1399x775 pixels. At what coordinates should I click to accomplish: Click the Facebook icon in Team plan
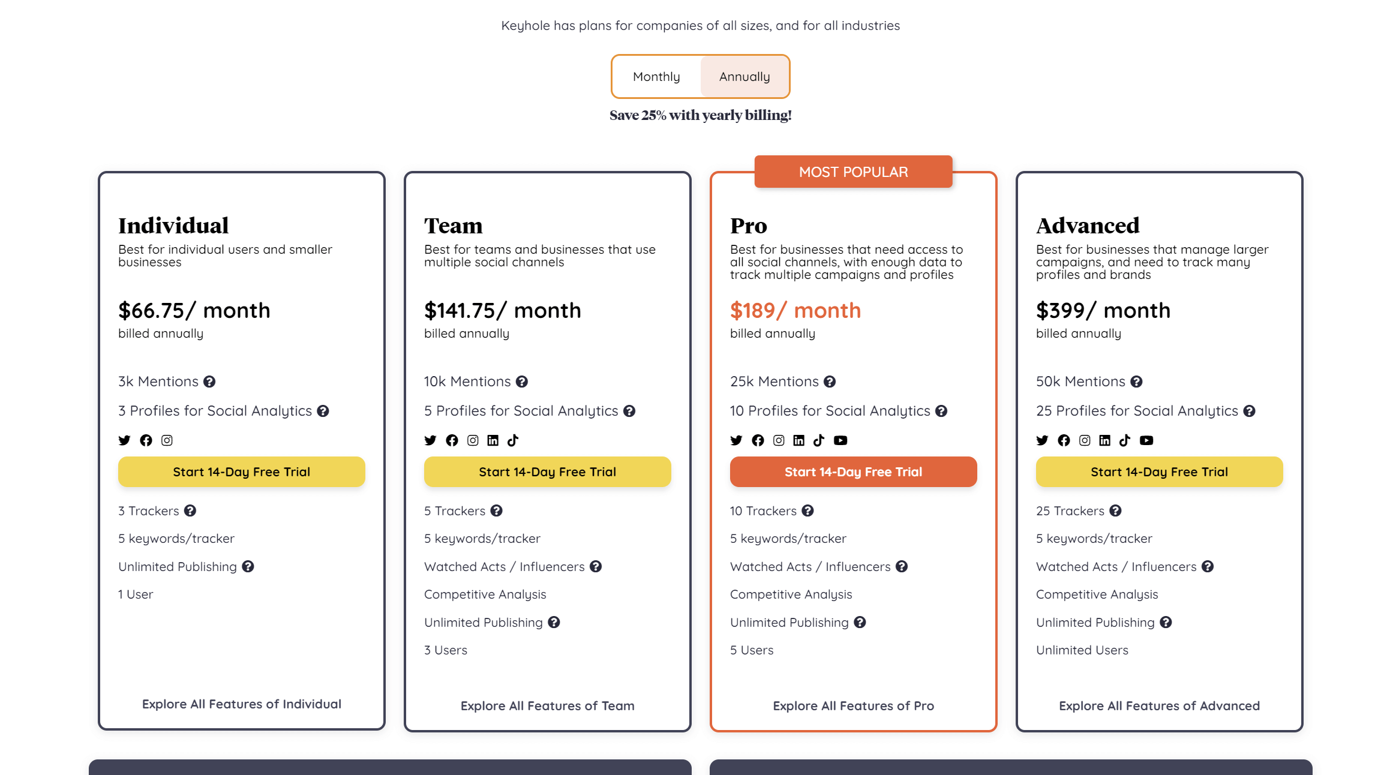click(x=452, y=440)
